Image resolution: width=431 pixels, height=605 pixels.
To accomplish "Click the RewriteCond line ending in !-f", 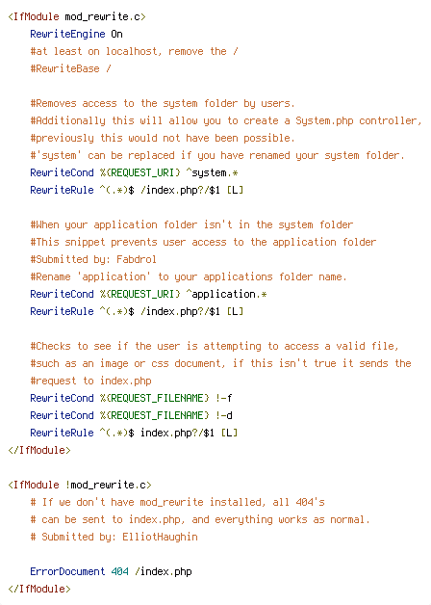I will tap(131, 398).
